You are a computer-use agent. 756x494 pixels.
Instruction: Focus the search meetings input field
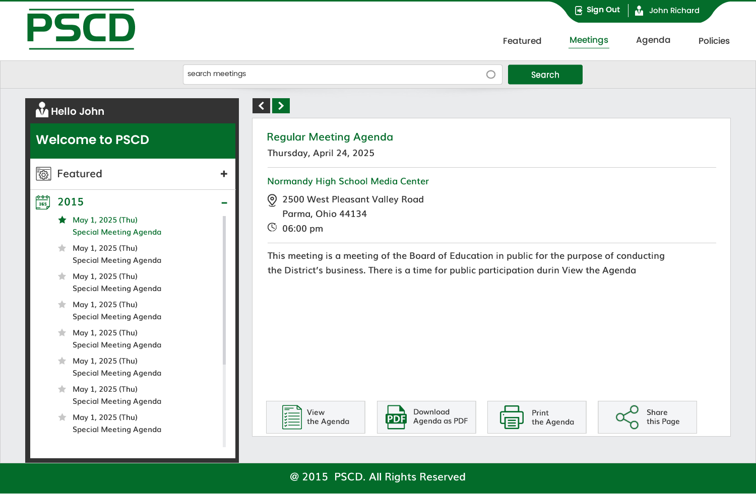pyautogui.click(x=333, y=74)
